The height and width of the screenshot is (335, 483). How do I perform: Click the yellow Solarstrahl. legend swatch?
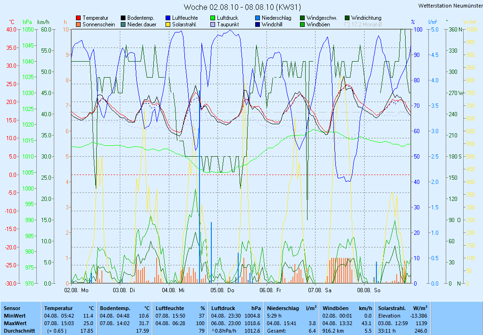tap(168, 24)
